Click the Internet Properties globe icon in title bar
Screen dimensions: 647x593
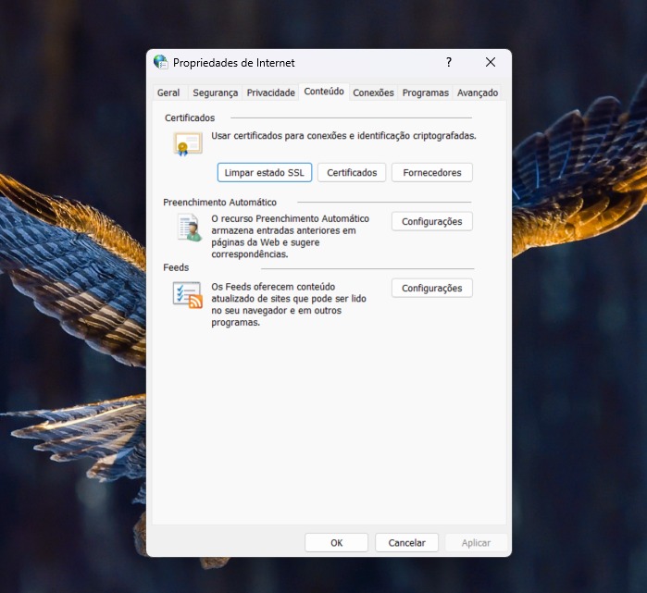[161, 62]
